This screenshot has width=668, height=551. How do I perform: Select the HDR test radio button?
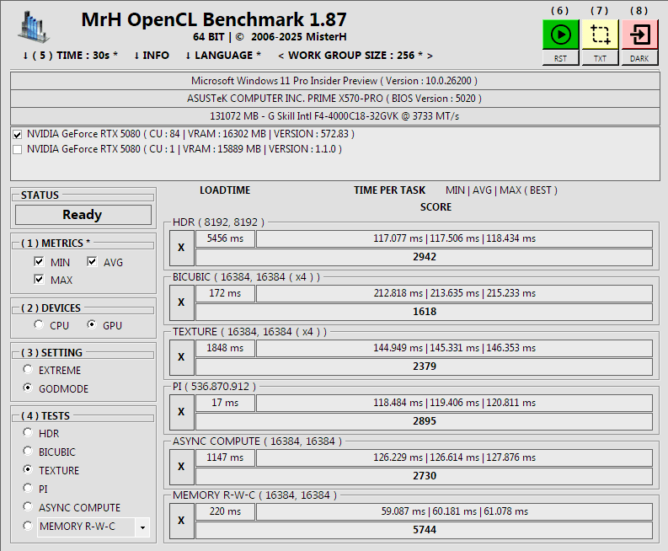(28, 432)
